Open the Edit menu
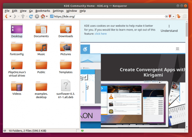This screenshot has height=137, width=192. tap(15, 11)
